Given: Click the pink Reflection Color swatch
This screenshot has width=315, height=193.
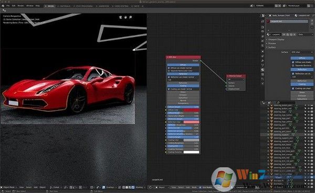Looking at the screenshot, I should [x=192, y=122].
